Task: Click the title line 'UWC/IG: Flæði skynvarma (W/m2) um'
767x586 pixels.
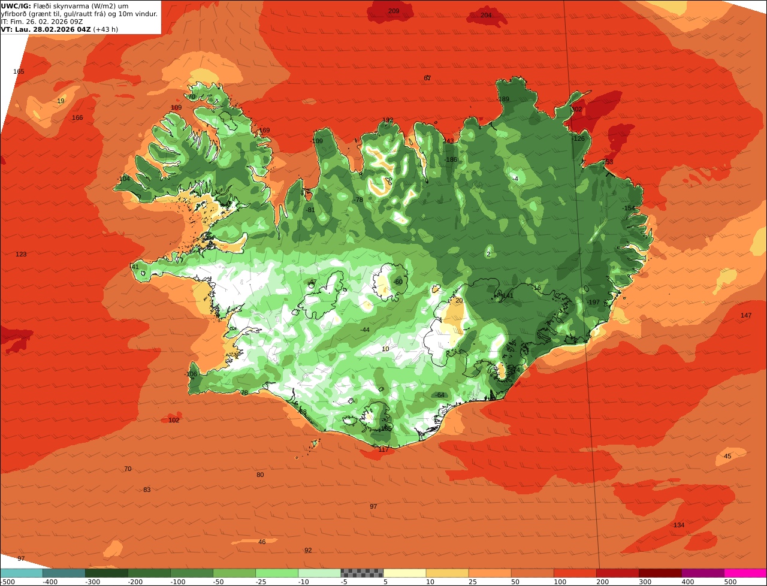Action: (65, 5)
